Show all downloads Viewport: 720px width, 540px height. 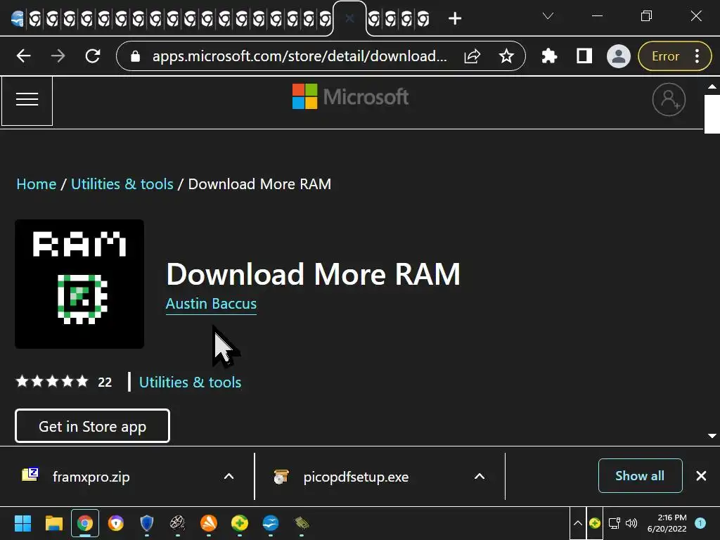coord(640,476)
